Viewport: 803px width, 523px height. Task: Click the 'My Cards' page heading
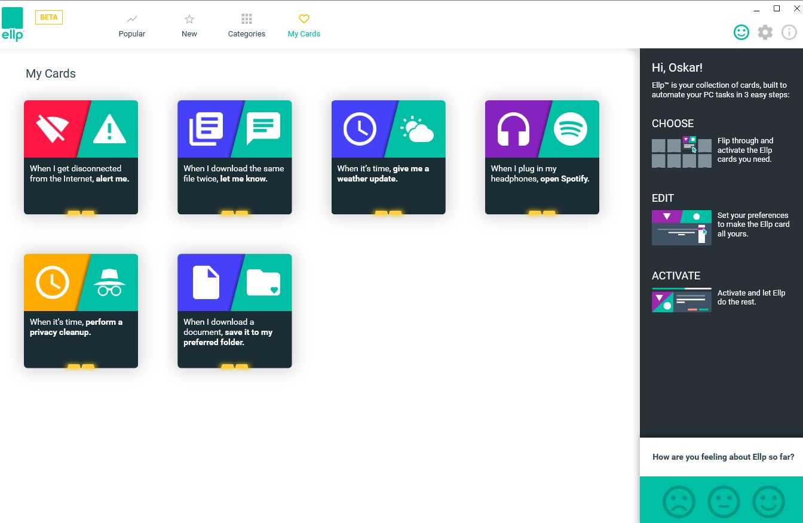coord(51,74)
